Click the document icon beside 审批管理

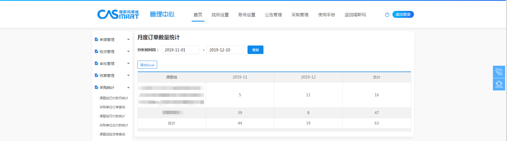(97, 63)
